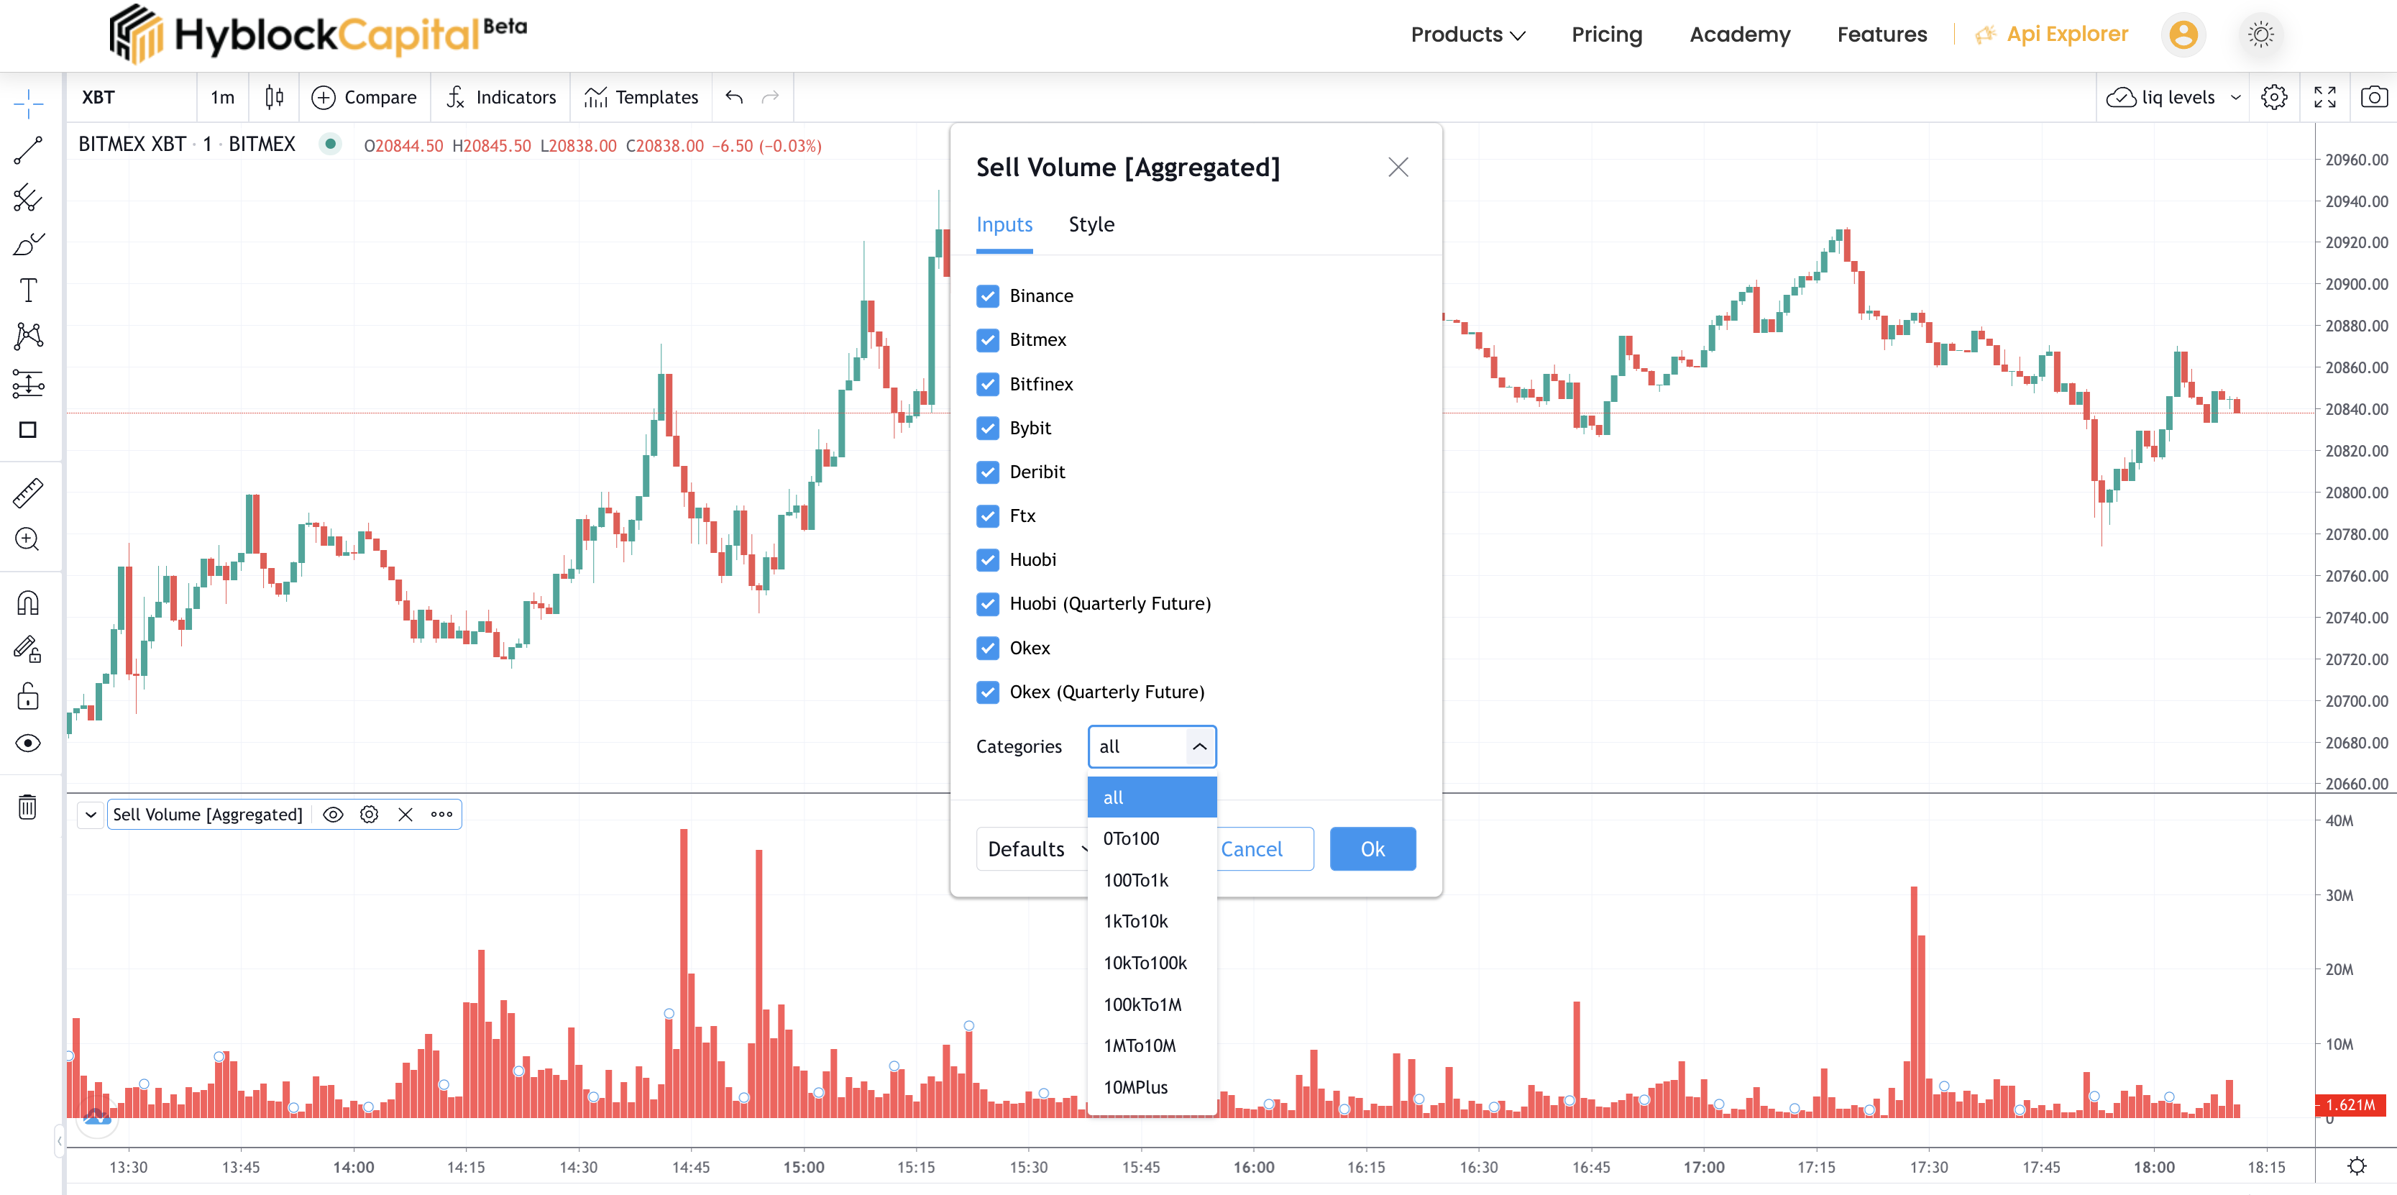Click the trash Remove Drawings icon

coord(28,807)
